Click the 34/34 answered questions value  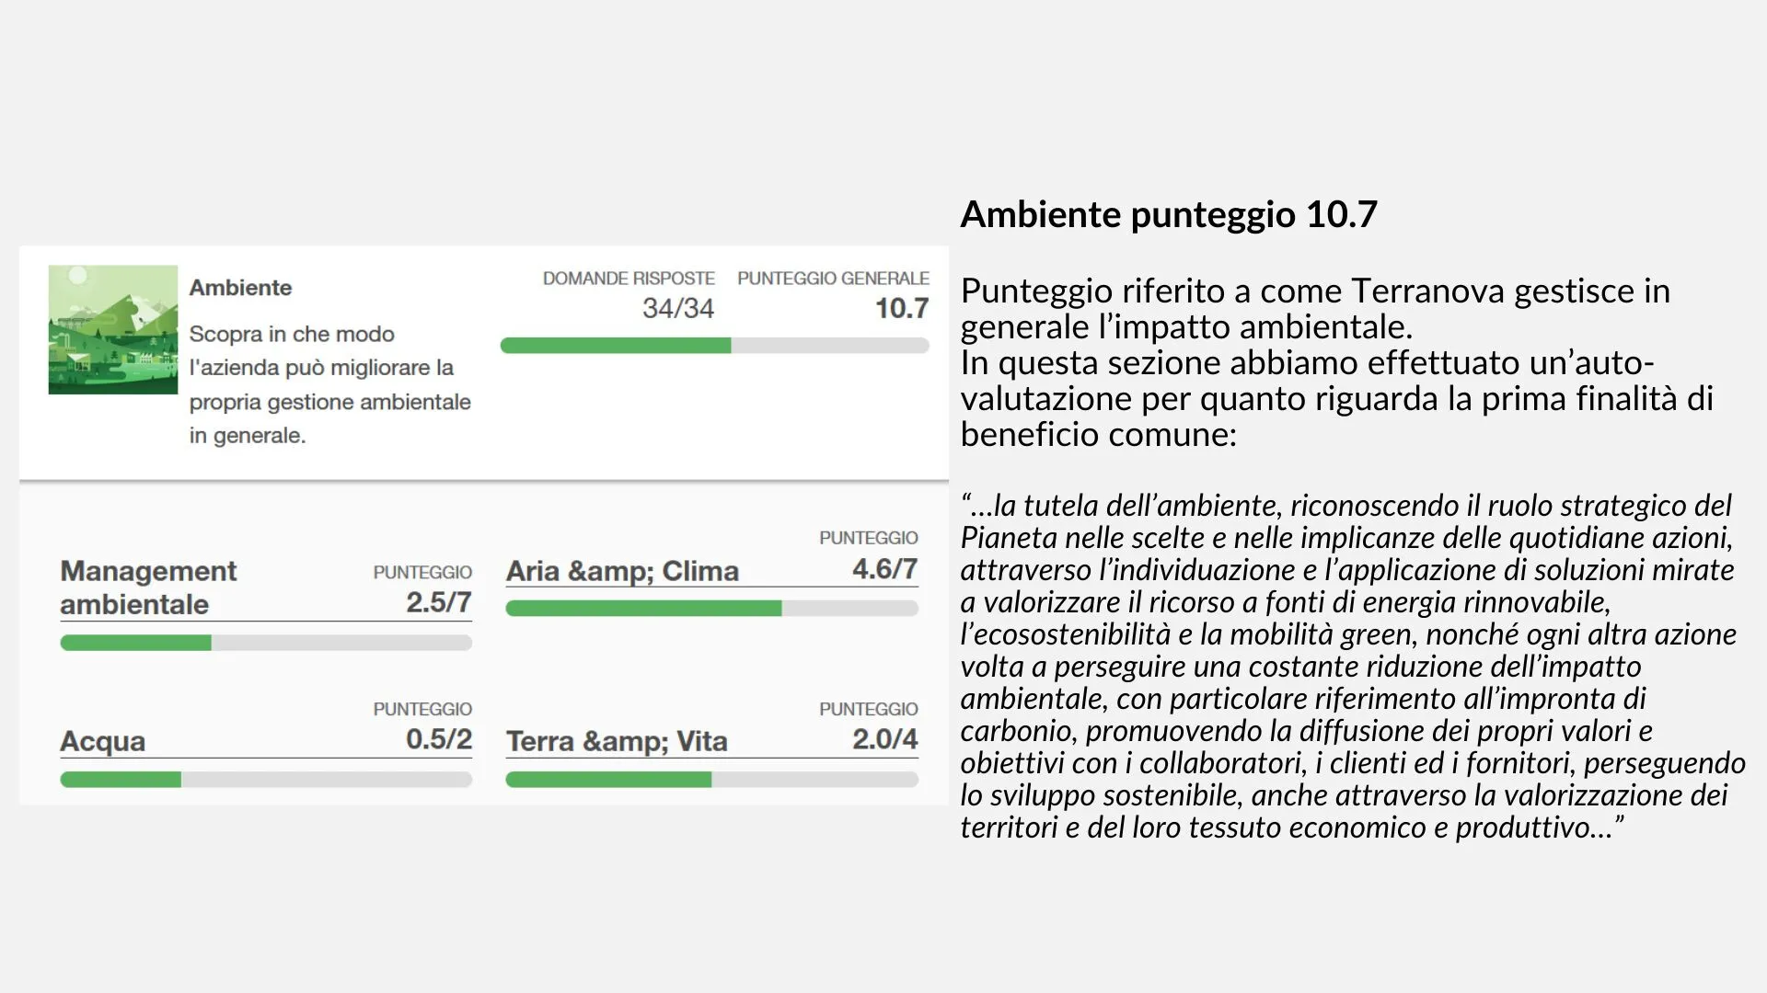(677, 309)
